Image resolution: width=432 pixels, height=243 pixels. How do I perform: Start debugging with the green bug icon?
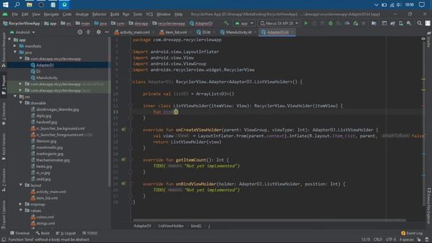tap(330, 24)
